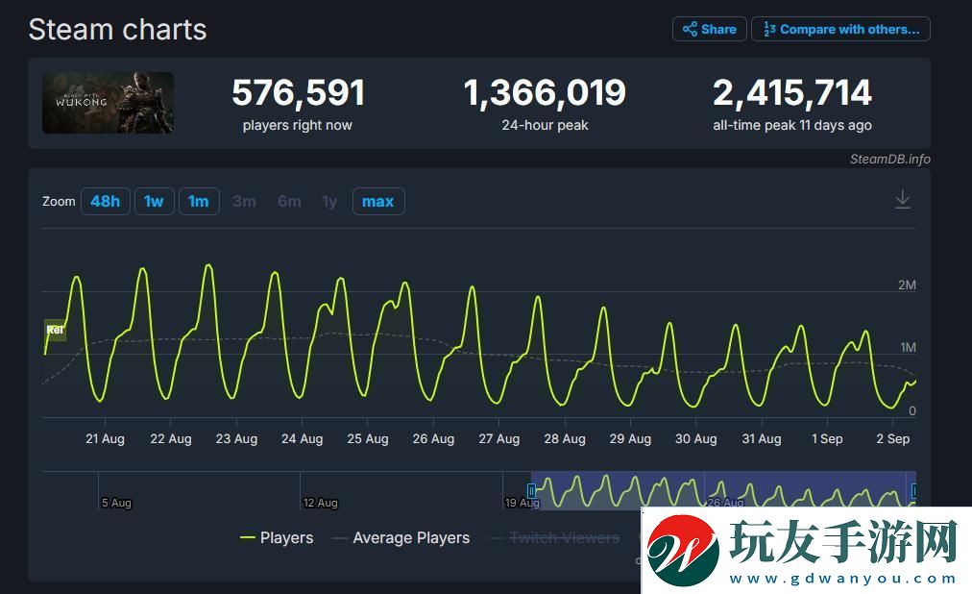Viewport: 972px width, 594px height.
Task: Click the 12 Aug navigator label
Action: pyautogui.click(x=321, y=503)
